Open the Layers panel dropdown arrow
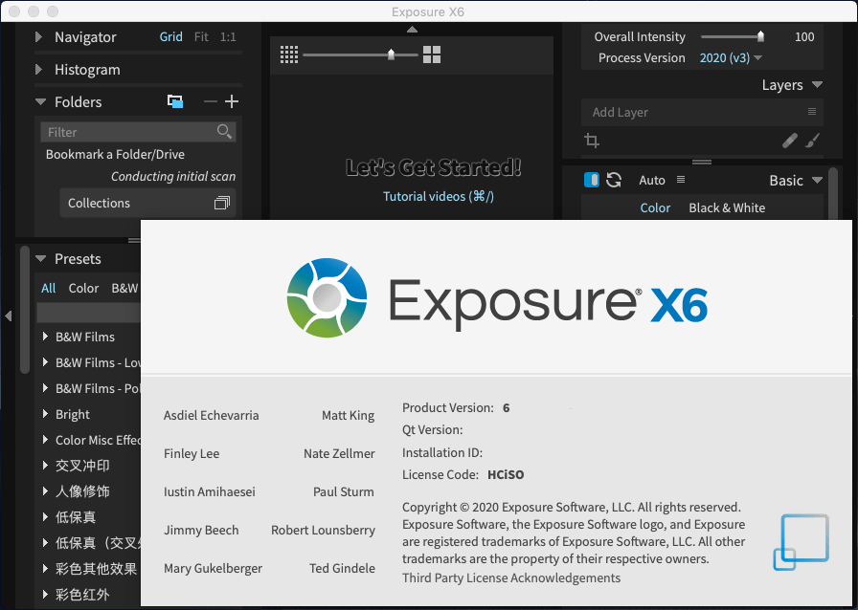 (x=817, y=85)
